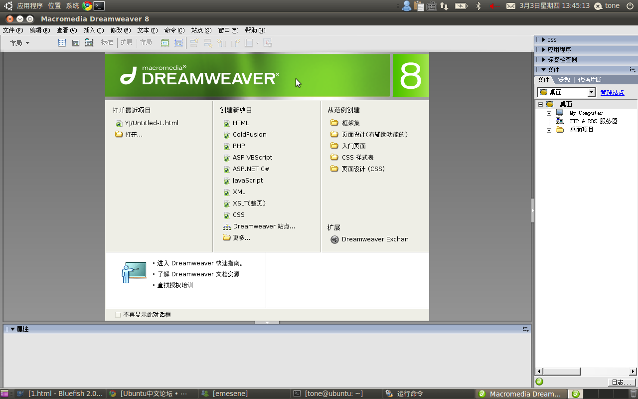
Task: Open the 修改 menu
Action: pyautogui.click(x=120, y=30)
